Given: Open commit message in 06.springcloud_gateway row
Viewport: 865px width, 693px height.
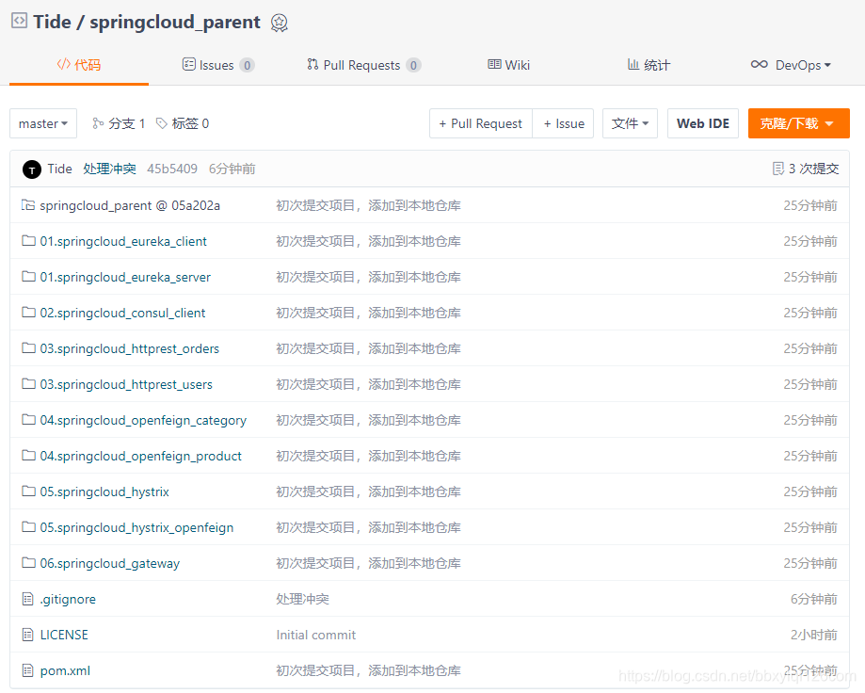Looking at the screenshot, I should click(x=369, y=564).
